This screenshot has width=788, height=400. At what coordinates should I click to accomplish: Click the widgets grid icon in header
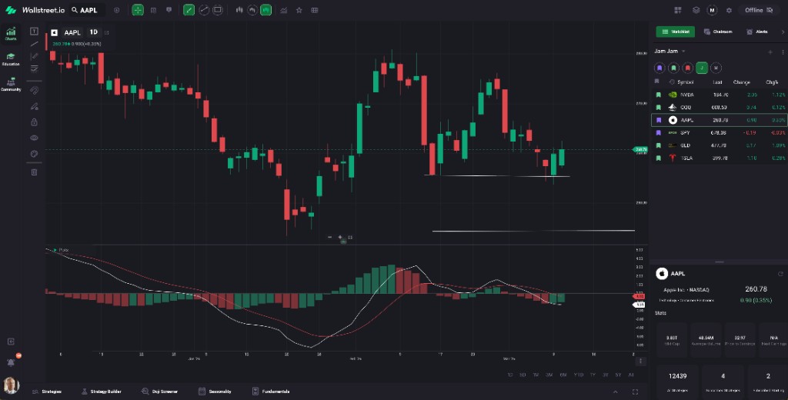pos(678,10)
